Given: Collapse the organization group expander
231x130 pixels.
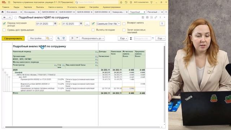Looking at the screenshot, I should point(5,72).
